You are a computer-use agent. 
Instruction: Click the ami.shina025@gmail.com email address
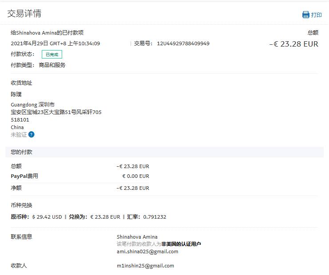[x=147, y=251]
